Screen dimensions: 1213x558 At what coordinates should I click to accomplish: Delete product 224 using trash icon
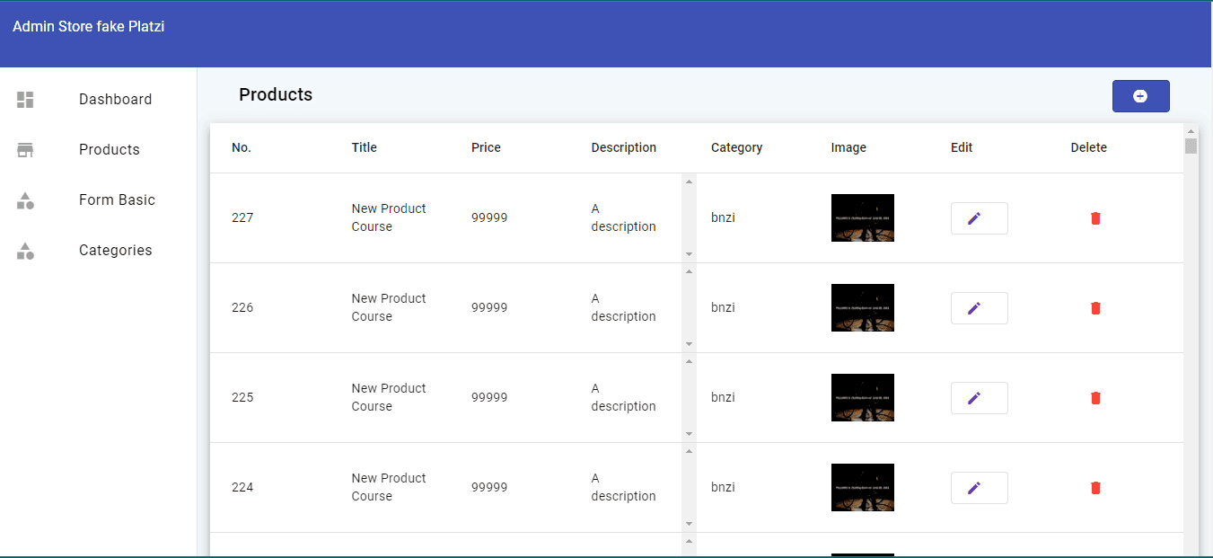coord(1095,488)
